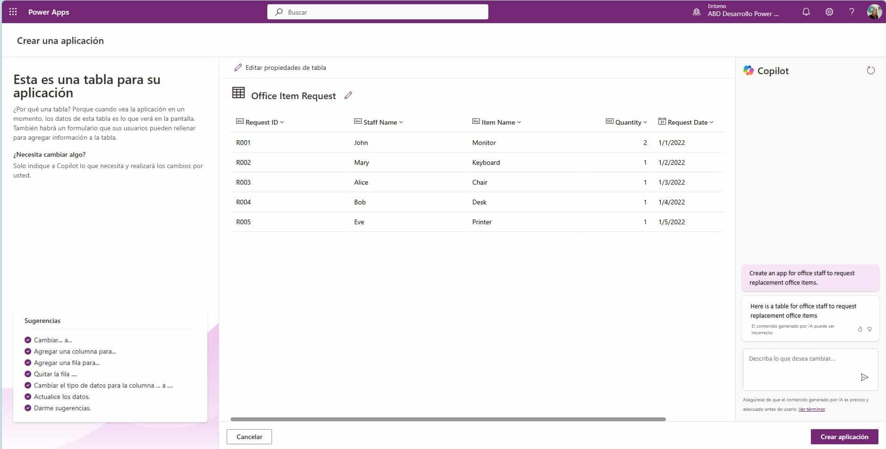
Task: Open the Staff Name column dropdown
Action: click(x=401, y=122)
